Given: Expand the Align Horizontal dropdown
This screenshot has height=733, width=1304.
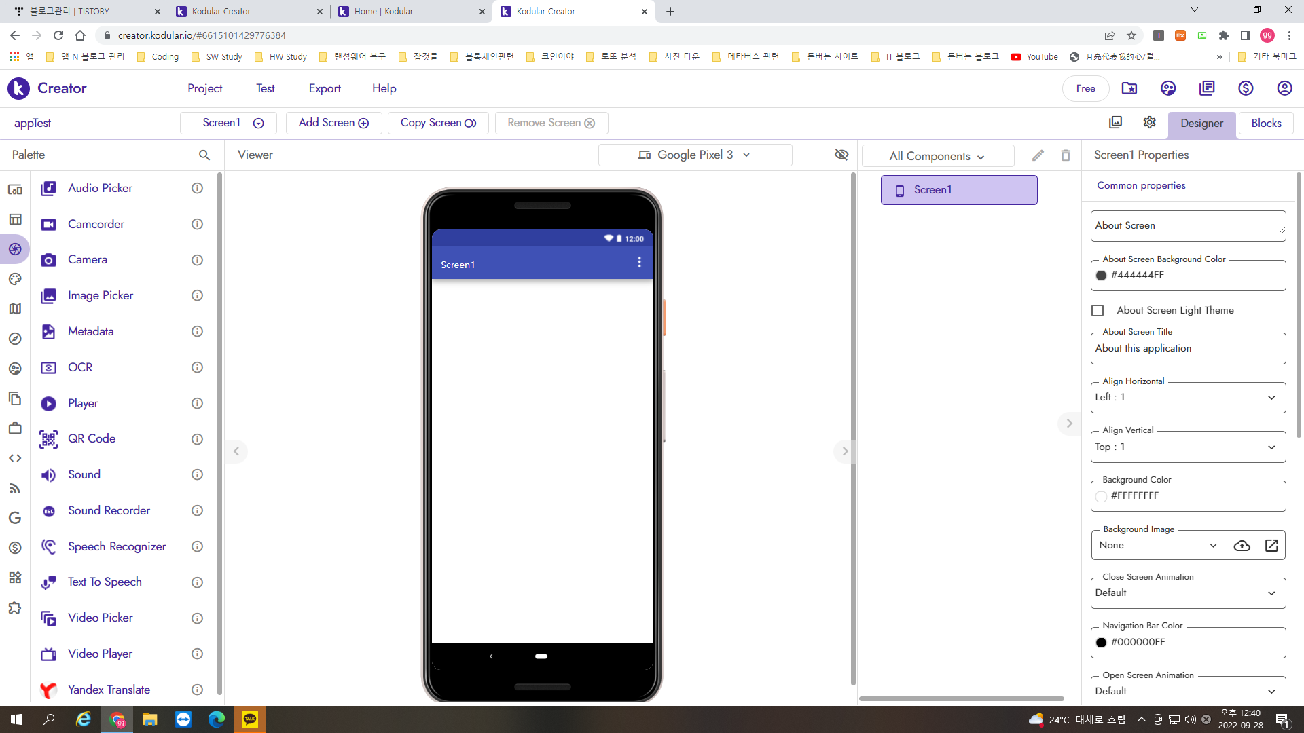Looking at the screenshot, I should pos(1188,398).
